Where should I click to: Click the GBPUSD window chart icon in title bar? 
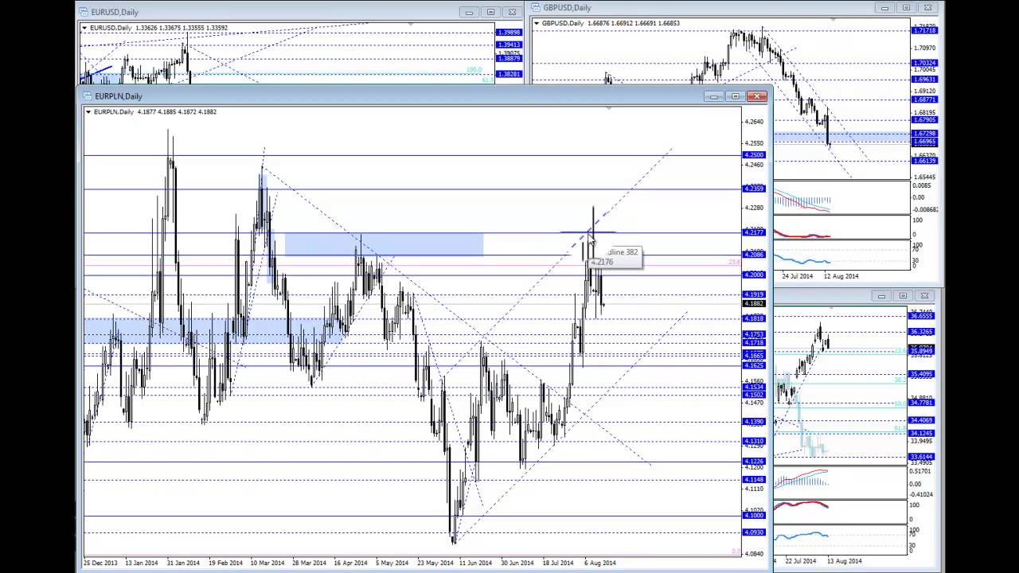click(x=536, y=8)
